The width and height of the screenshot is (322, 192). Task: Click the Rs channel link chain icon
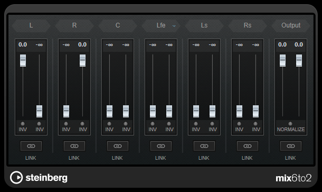point(248,146)
